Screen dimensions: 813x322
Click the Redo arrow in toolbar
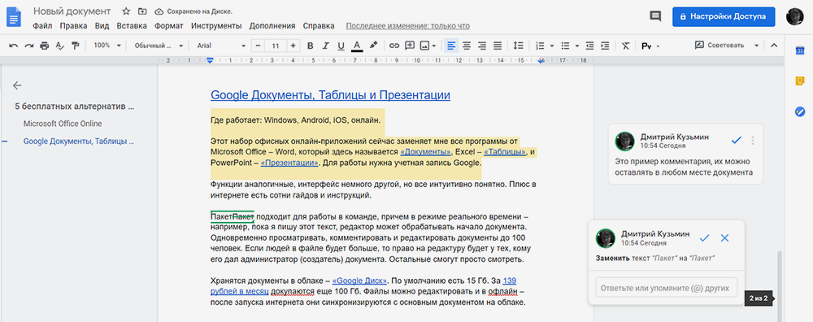coord(29,46)
